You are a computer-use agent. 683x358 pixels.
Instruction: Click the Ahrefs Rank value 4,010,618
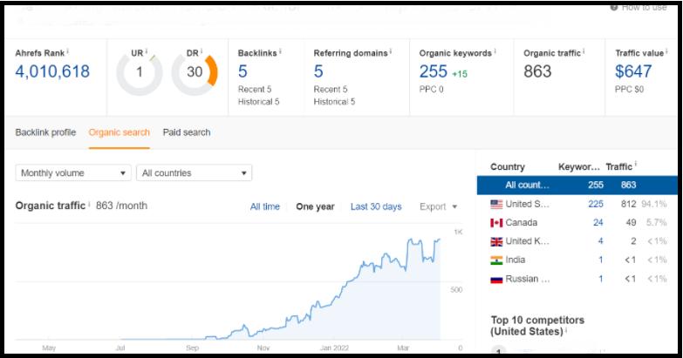(52, 71)
